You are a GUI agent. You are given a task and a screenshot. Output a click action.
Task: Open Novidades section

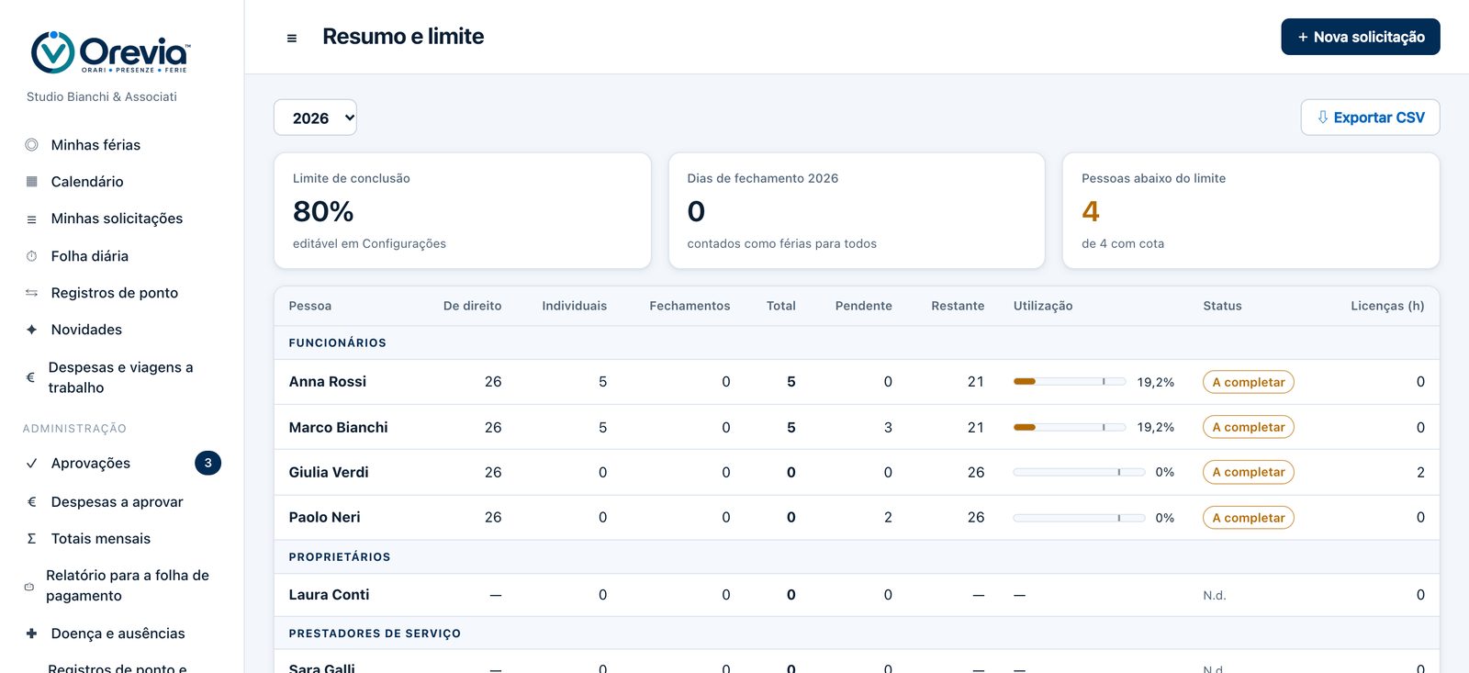[86, 330]
